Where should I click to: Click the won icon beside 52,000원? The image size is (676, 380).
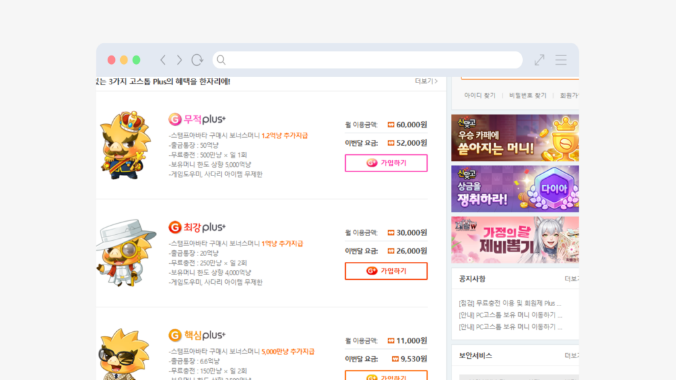pyautogui.click(x=391, y=143)
